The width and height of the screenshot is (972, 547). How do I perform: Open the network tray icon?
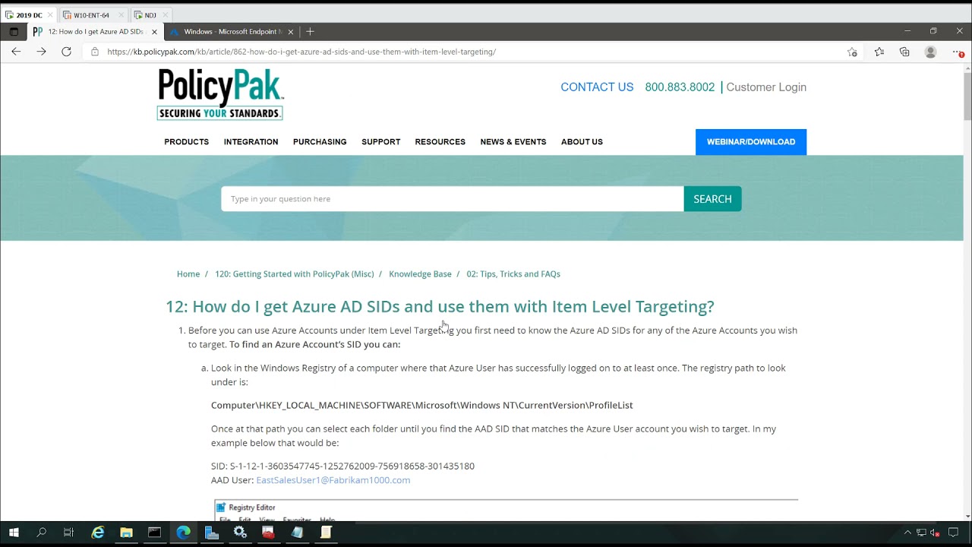921,533
